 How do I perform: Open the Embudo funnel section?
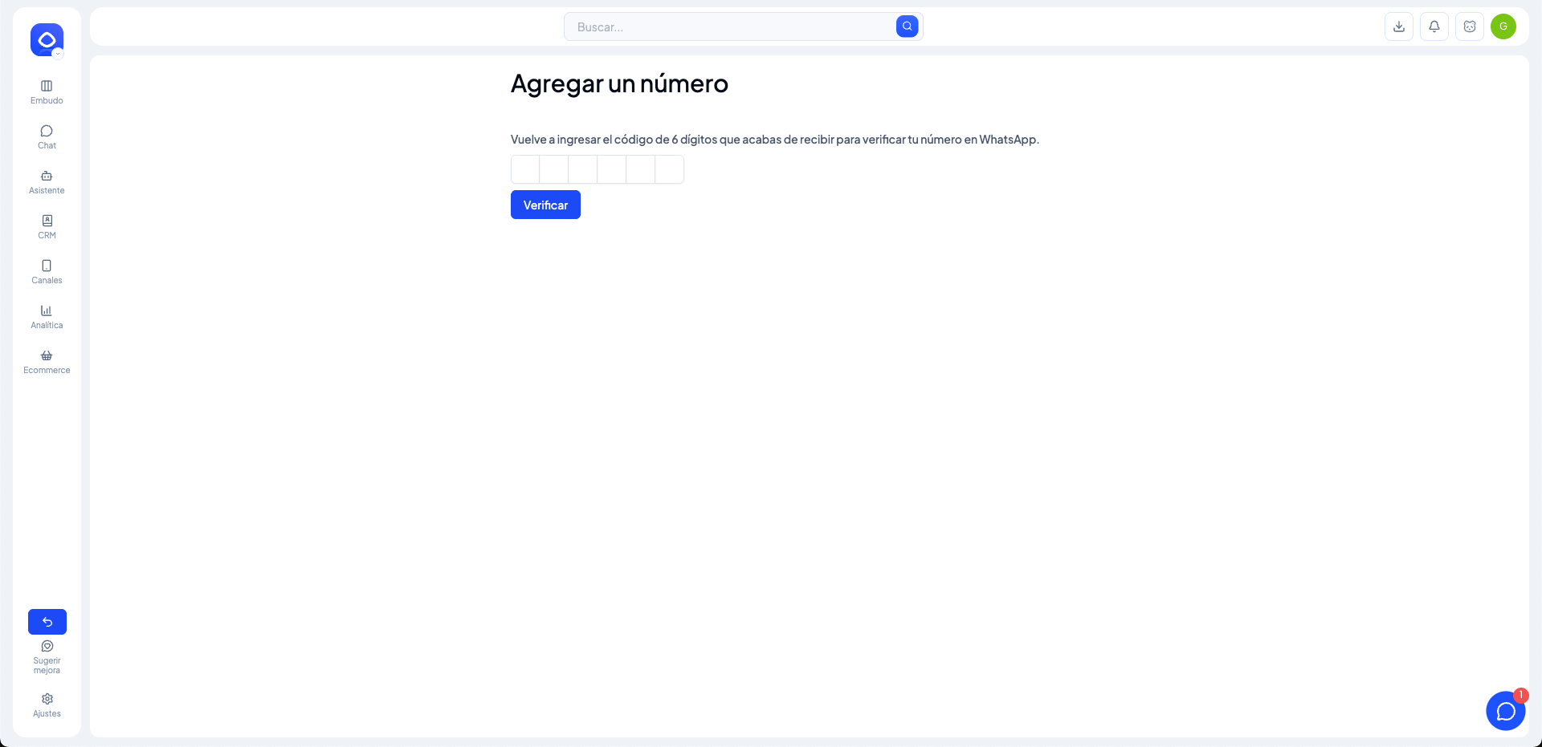click(47, 91)
